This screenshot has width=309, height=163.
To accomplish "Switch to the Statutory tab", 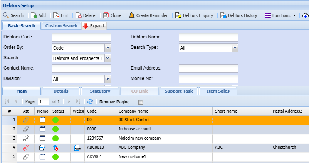I will click(100, 91).
